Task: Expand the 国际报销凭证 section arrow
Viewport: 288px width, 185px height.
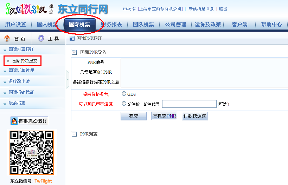Action: pos(5,93)
